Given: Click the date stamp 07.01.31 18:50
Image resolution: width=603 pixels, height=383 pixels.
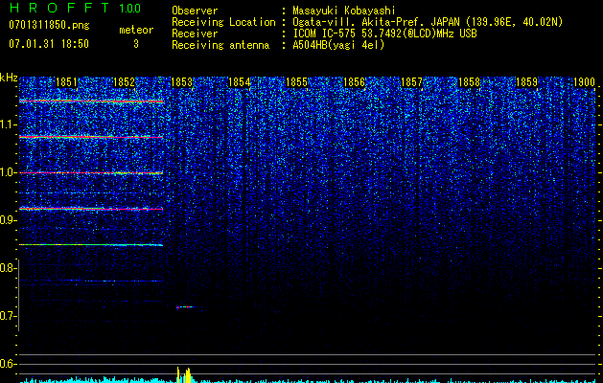Looking at the screenshot, I should coord(49,44).
